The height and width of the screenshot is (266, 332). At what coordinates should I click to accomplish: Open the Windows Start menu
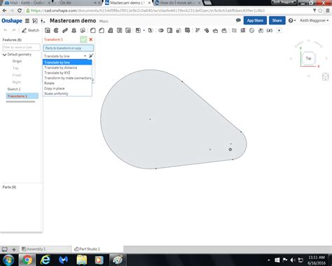8,260
